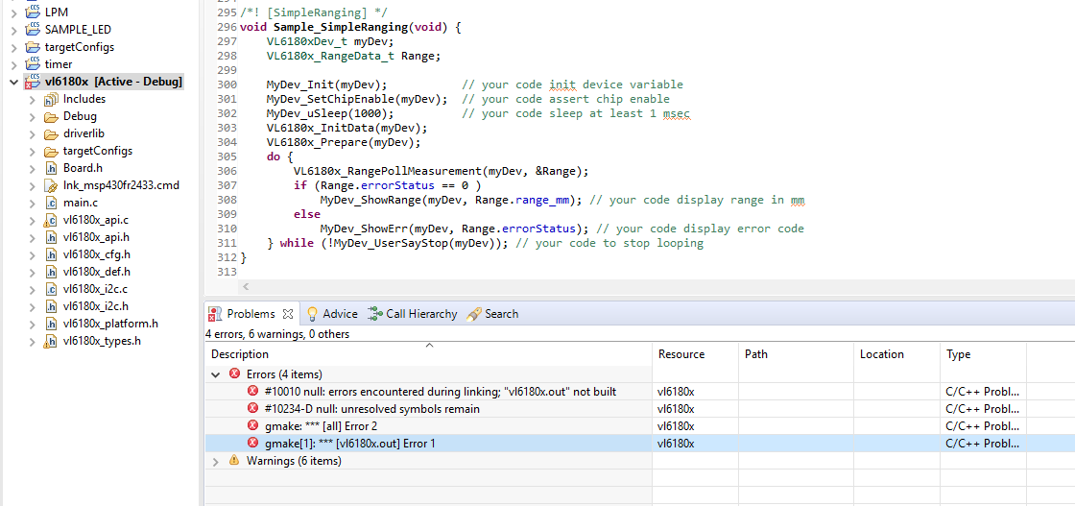Viewport: 1075px width, 506px height.
Task: Open Board.h in the project tree
Action: tap(83, 168)
